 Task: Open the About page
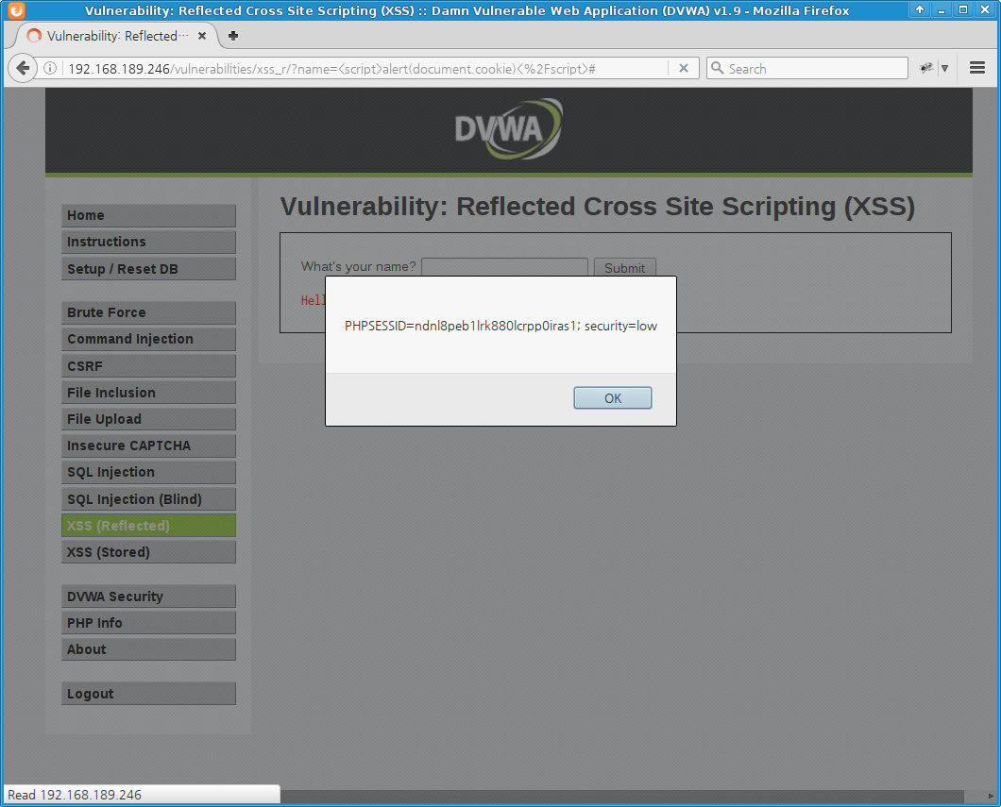pos(149,649)
